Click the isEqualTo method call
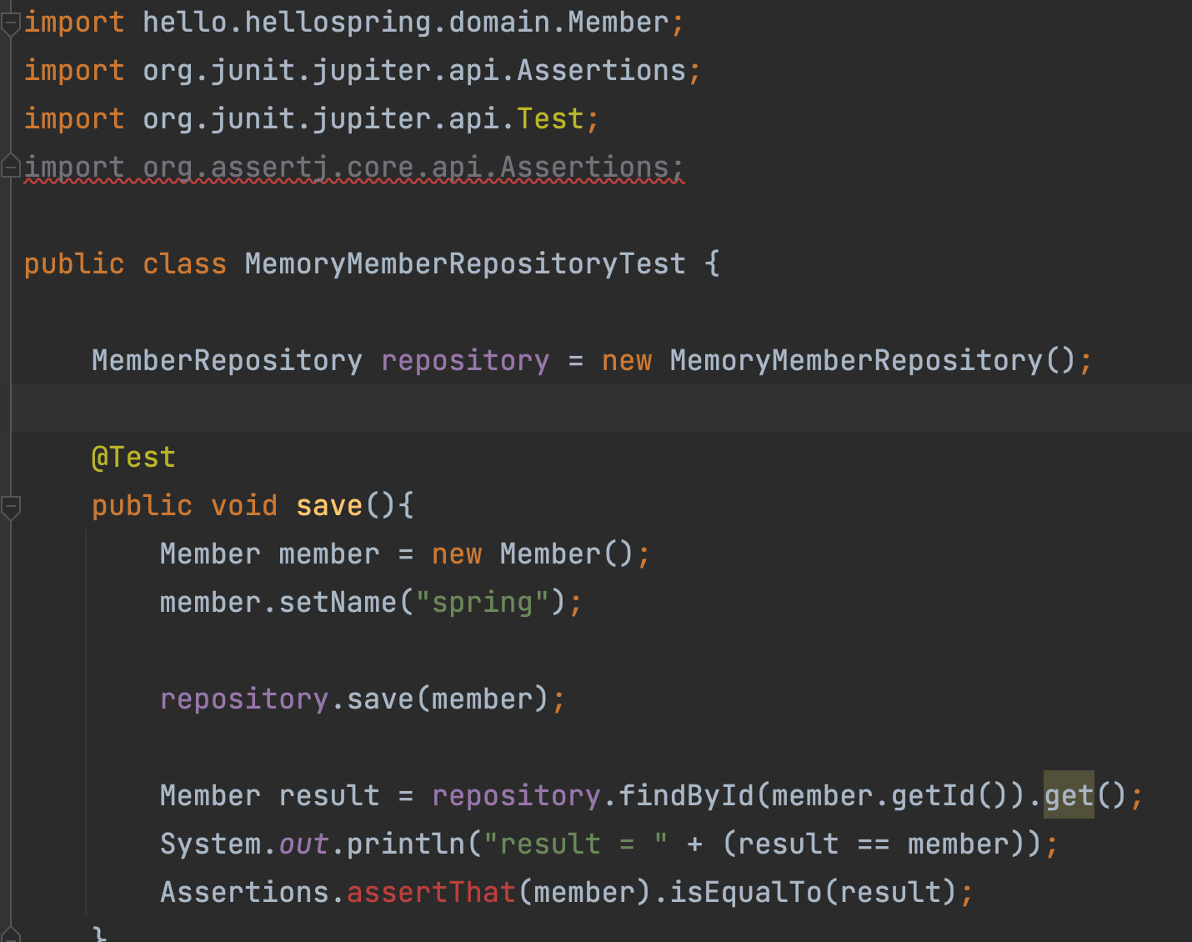Screen dimensions: 1192x942 pyautogui.click(x=746, y=893)
